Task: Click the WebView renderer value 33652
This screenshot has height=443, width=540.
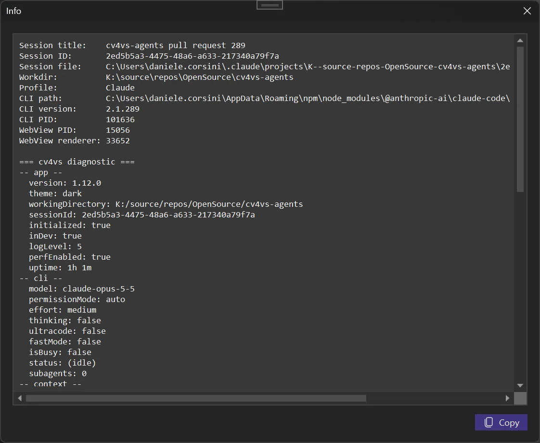Action: point(118,141)
